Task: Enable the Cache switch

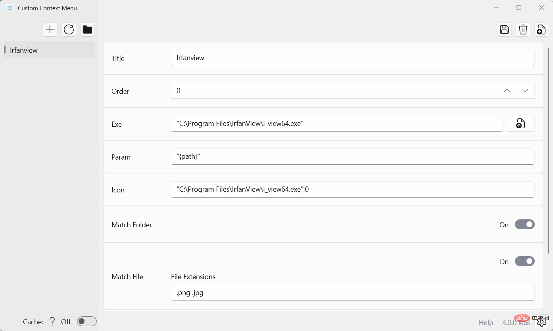Action: tap(87, 321)
